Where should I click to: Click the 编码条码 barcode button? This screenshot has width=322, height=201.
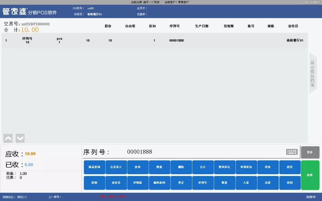point(159,183)
